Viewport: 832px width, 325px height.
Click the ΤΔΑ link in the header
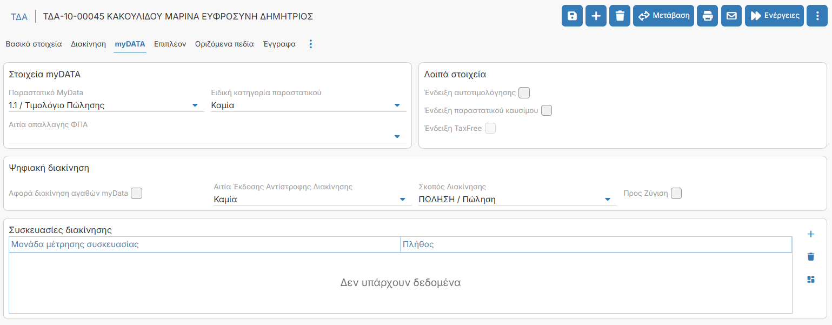click(x=19, y=16)
